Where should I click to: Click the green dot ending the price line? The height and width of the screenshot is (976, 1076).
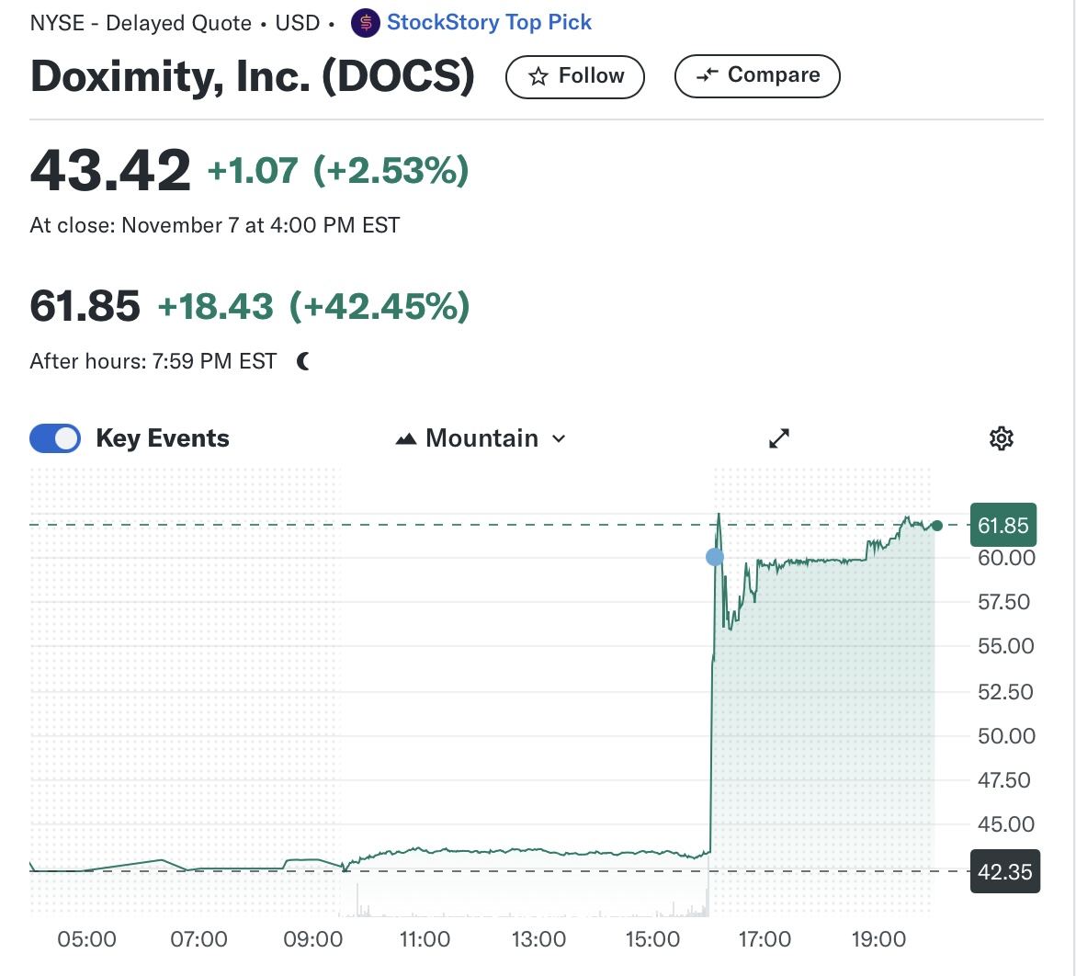[x=936, y=526]
